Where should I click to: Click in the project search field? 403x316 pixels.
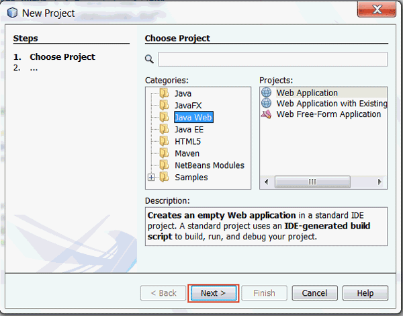(272, 59)
